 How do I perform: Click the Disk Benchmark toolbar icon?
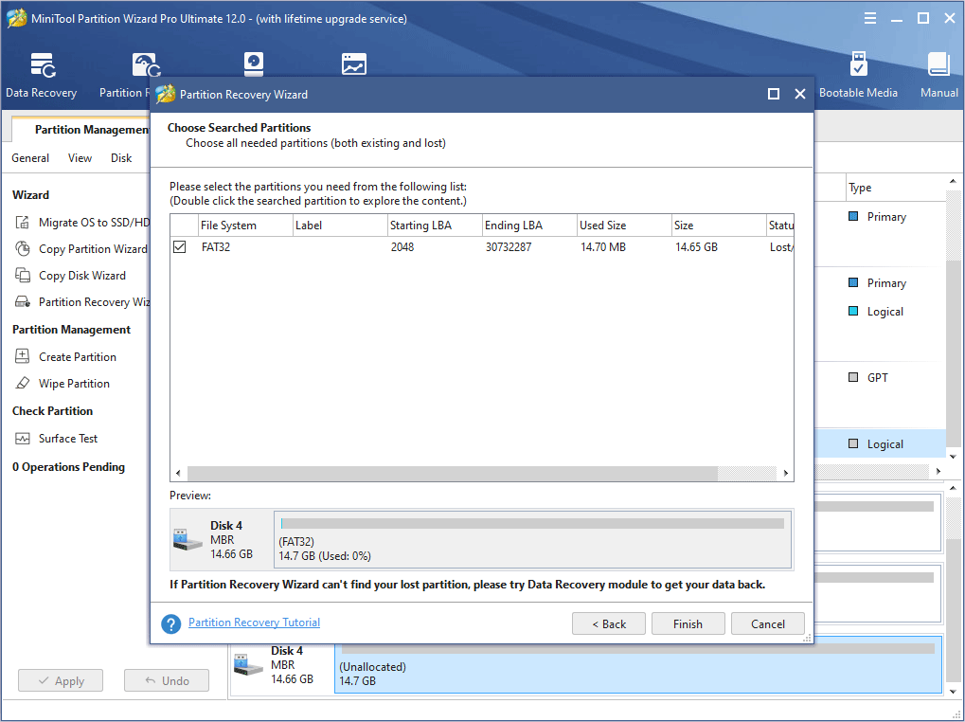click(x=254, y=64)
